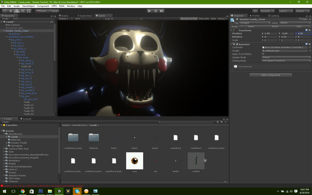The width and height of the screenshot is (312, 195).
Task: Click the Unity icon in the taskbar
Action: click(x=59, y=191)
